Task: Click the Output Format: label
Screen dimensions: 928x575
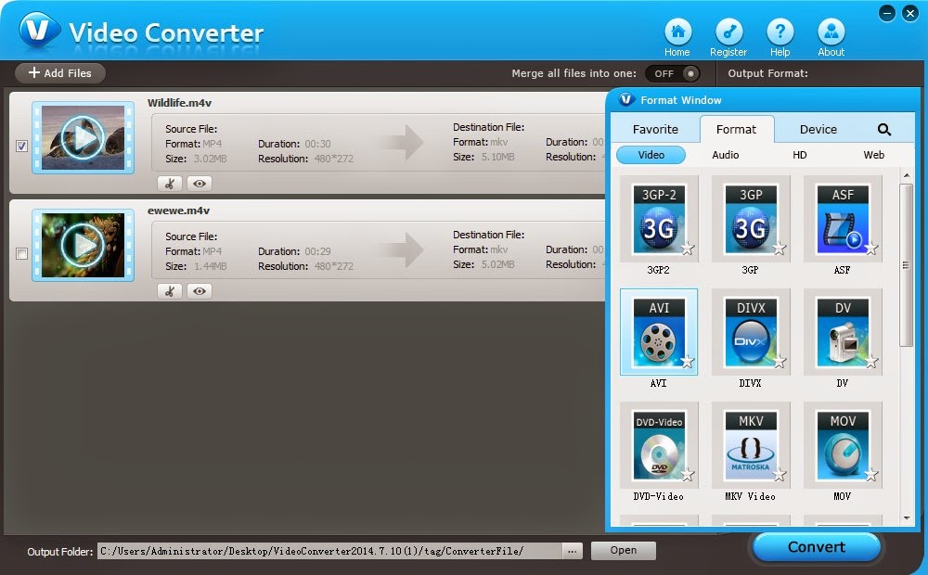Action: [x=767, y=73]
